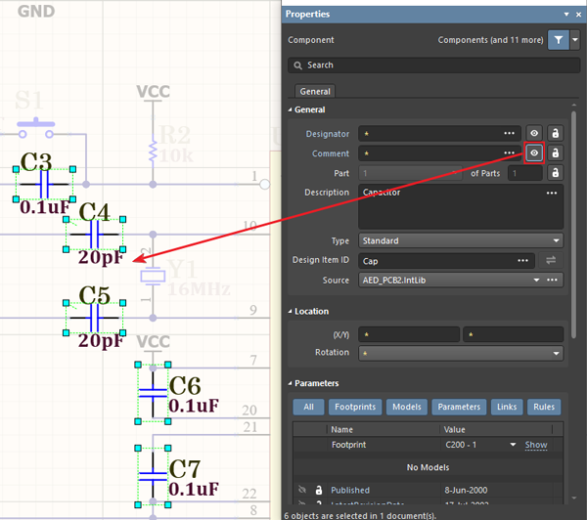Toggle visibility of the Published parameter
Viewport: 587px width, 520px height.
(x=302, y=490)
